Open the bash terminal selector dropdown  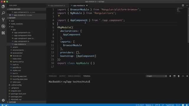156,76
